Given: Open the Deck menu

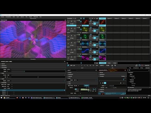Looking at the screenshot, I should pos(14,17).
